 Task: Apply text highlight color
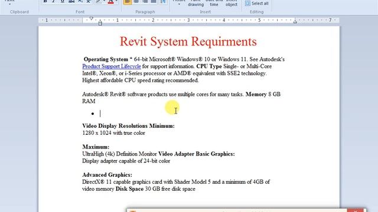coord(99,1)
